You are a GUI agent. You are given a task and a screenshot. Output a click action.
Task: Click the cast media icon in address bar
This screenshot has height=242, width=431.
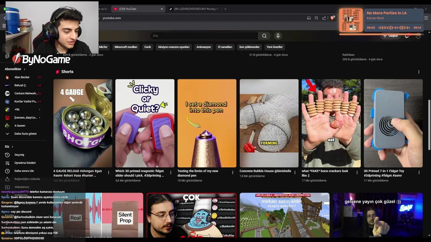pyautogui.click(x=309, y=18)
